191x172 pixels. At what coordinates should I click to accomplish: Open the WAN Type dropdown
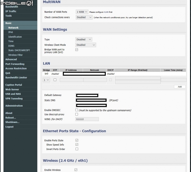click(x=84, y=39)
